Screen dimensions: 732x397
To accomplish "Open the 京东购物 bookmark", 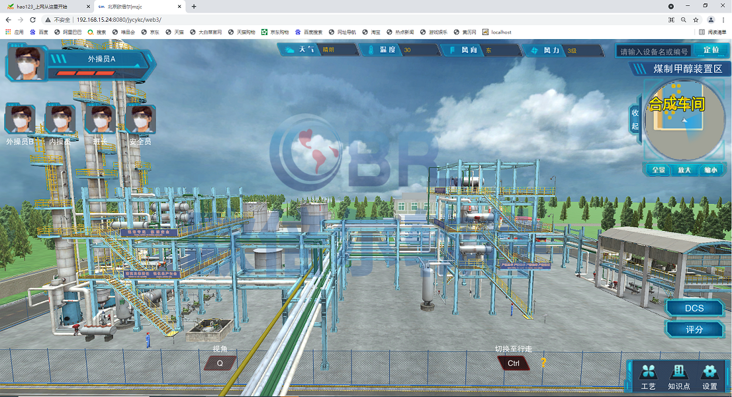I will (x=275, y=32).
